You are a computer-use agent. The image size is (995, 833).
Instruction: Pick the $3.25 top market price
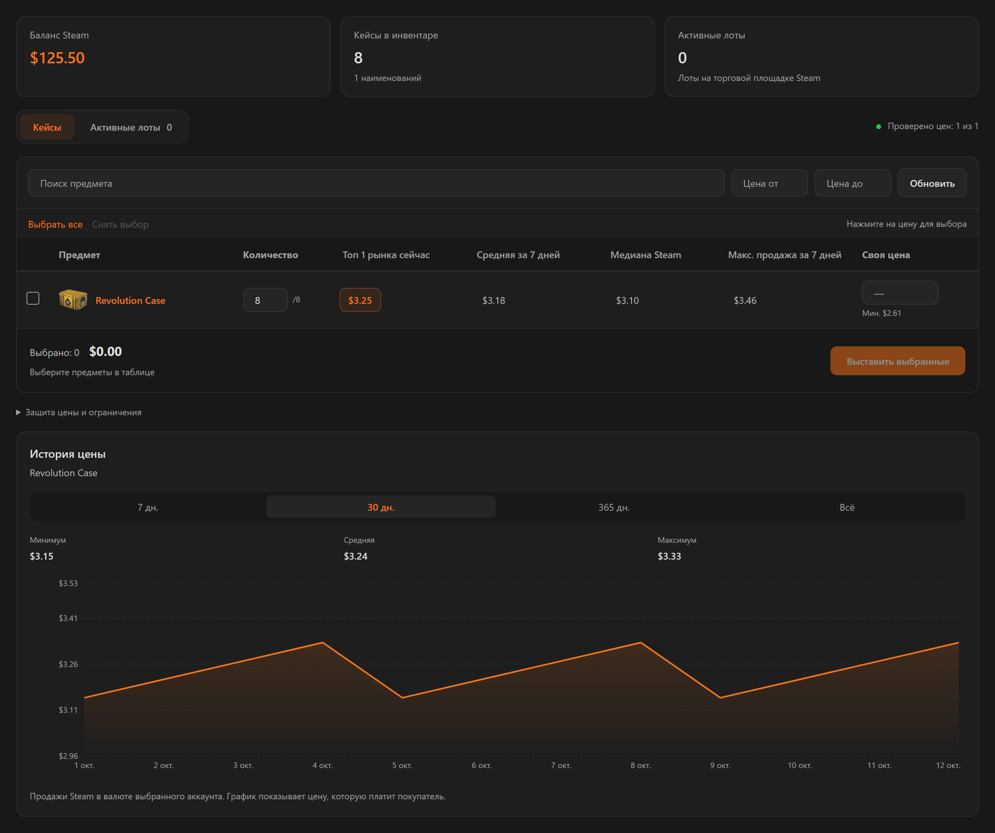(360, 300)
